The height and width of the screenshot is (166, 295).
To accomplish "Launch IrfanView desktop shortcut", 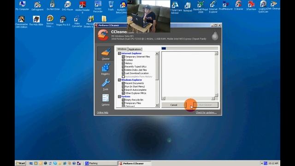I will point(251,6).
